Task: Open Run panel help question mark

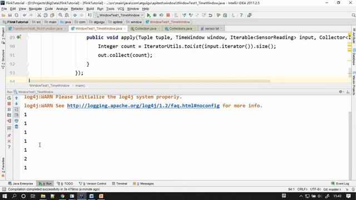Action: [x=9, y=147]
